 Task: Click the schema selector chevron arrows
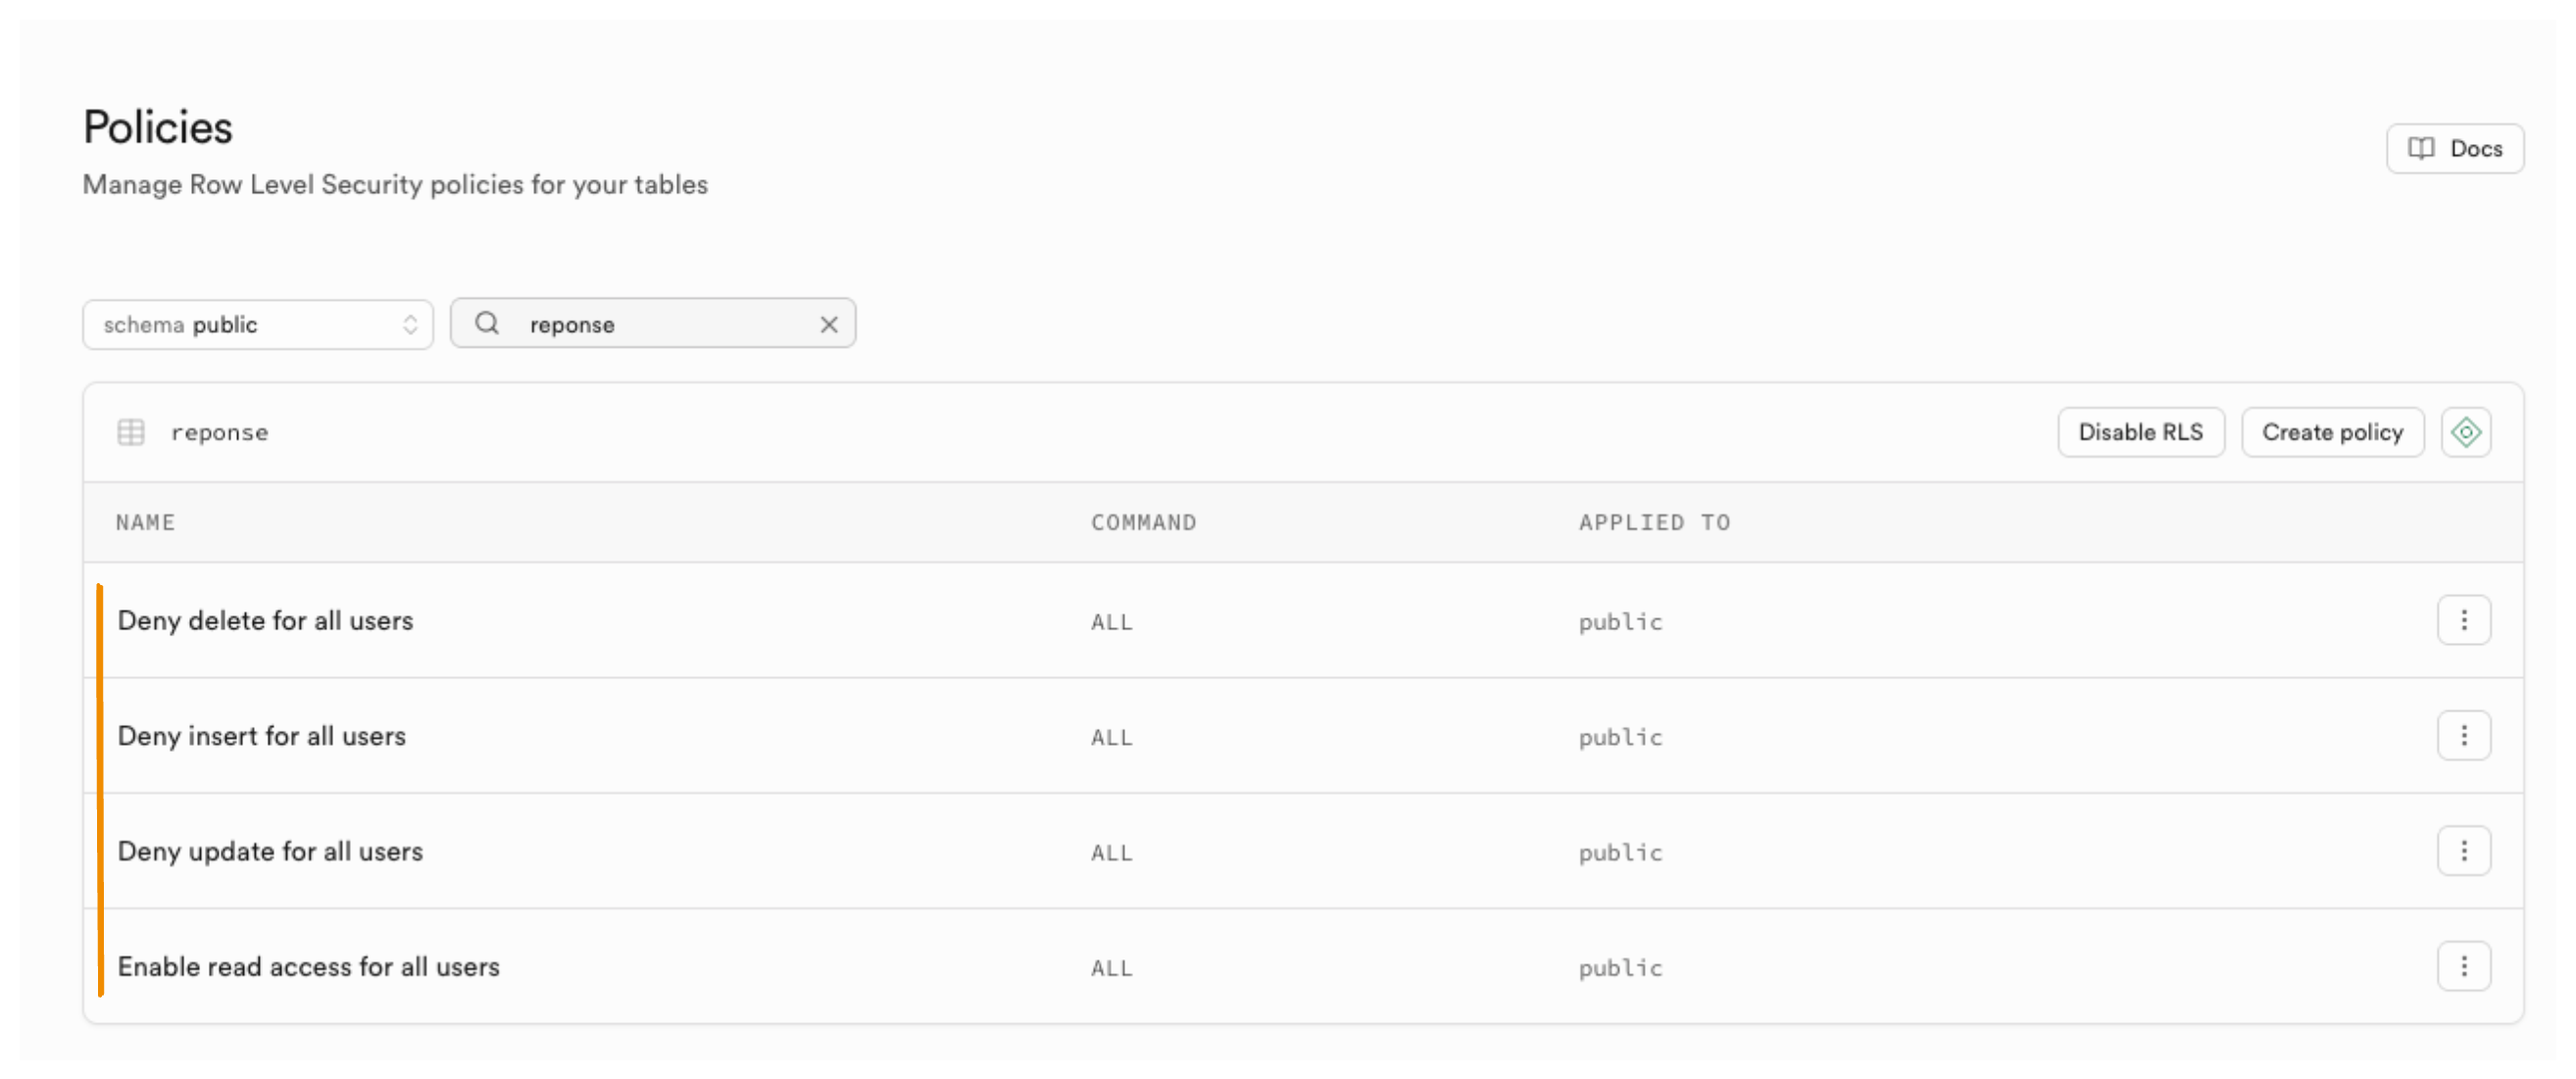point(410,325)
